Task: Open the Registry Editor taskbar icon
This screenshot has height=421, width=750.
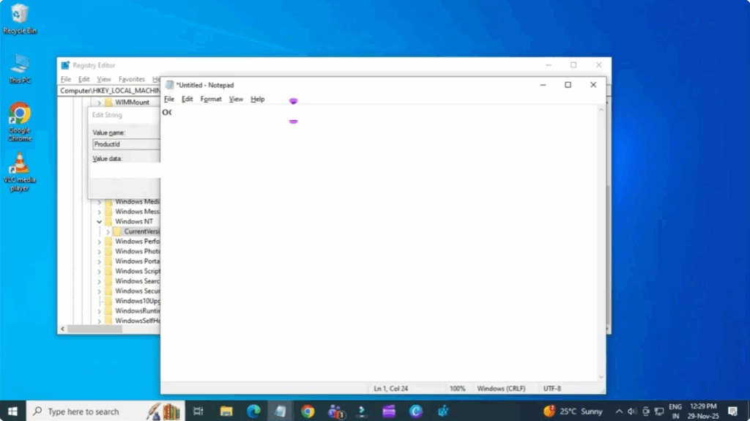Action: coord(443,411)
